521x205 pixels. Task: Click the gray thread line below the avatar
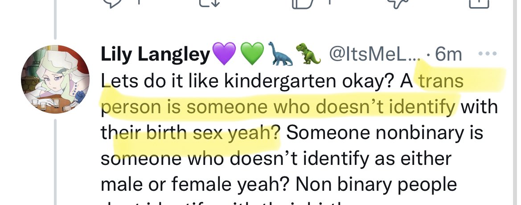[x=55, y=162]
